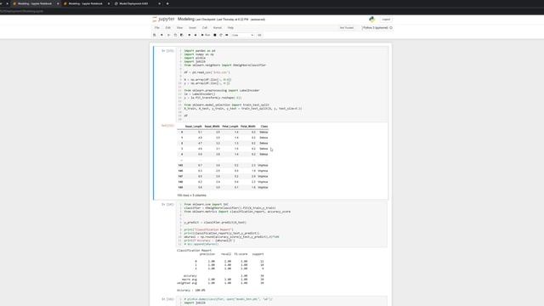Screen dimensions: 544x306
Task: Click inside the bottom cell importing joblib
Action: point(282,301)
